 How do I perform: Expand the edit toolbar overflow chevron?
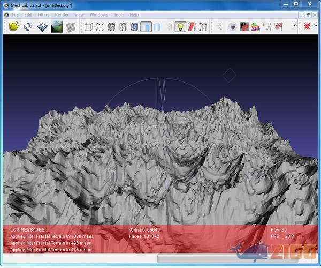[295, 26]
